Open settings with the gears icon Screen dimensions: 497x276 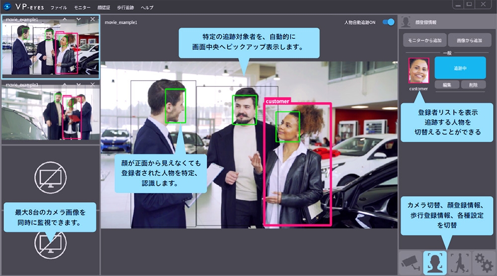(483, 263)
